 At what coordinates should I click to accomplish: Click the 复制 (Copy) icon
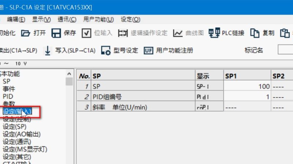255,33
